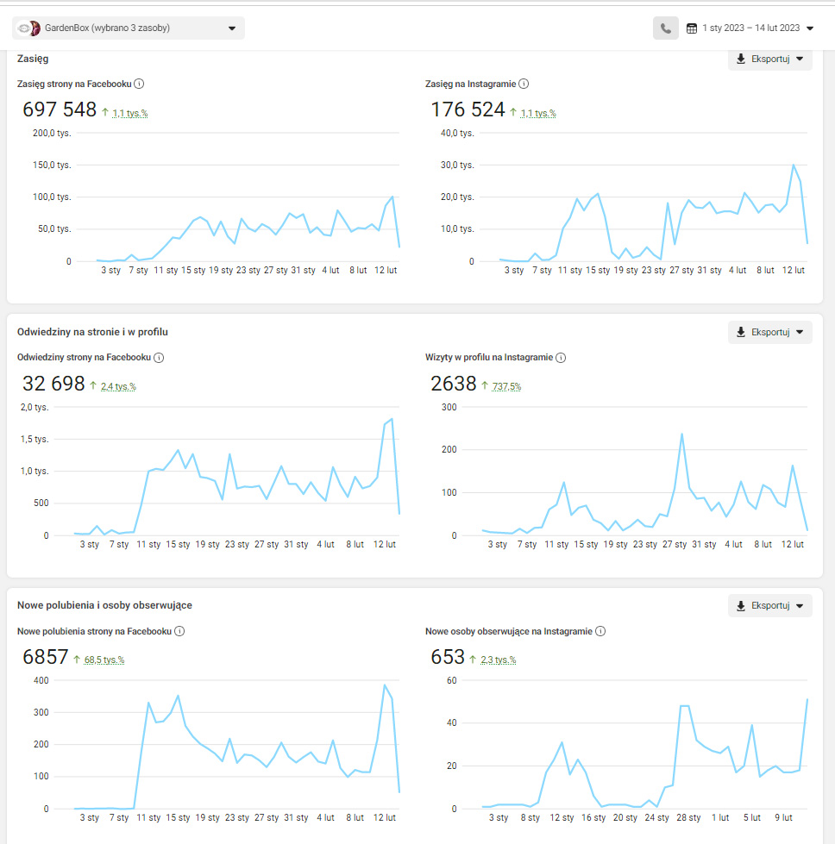Screen dimensions: 835x844
Task: Open the GardenBox asset selector dropdown
Action: click(x=129, y=28)
